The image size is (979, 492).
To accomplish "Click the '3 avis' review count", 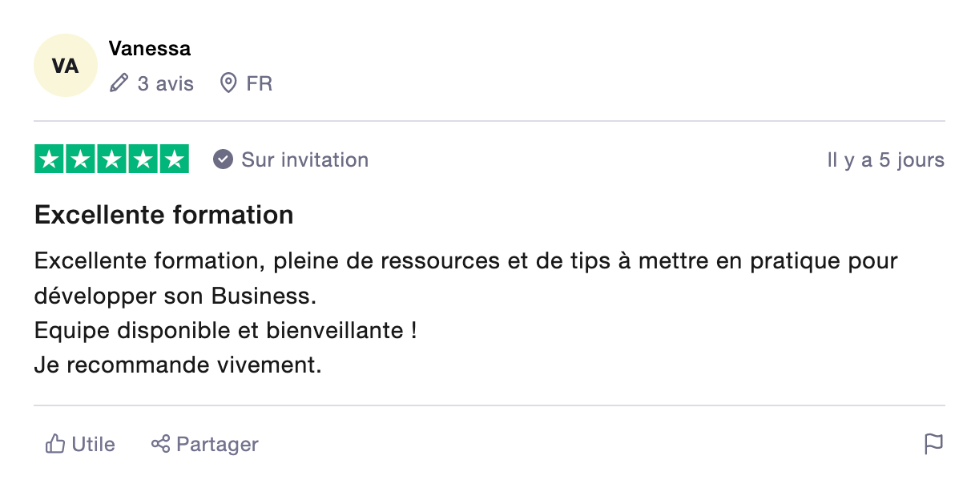I will pyautogui.click(x=165, y=83).
